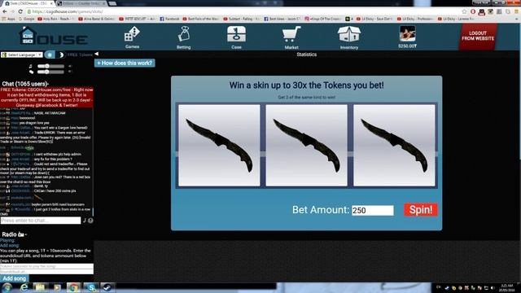Open the Windows Start menu orb
521x293 pixels.
pos(7,287)
